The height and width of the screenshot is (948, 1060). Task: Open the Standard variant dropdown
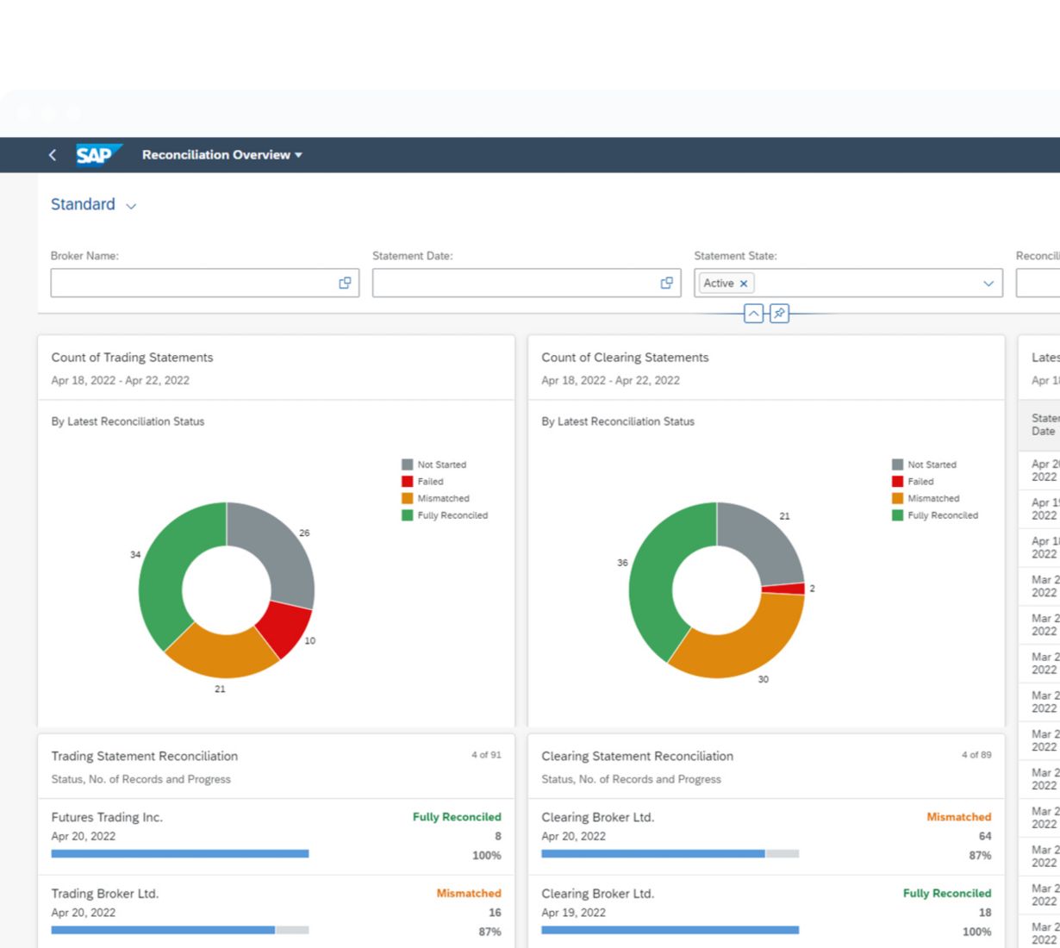(131, 206)
